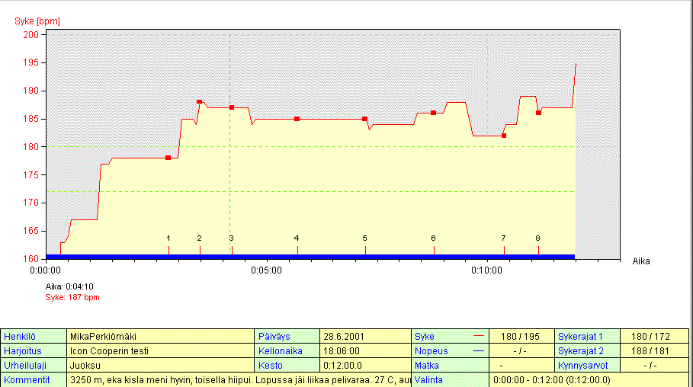Click the red Syke line color swatch
Screen dimensions: 693x387
pyautogui.click(x=479, y=336)
